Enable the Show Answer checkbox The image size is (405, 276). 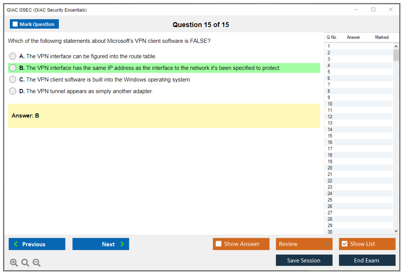(x=219, y=244)
